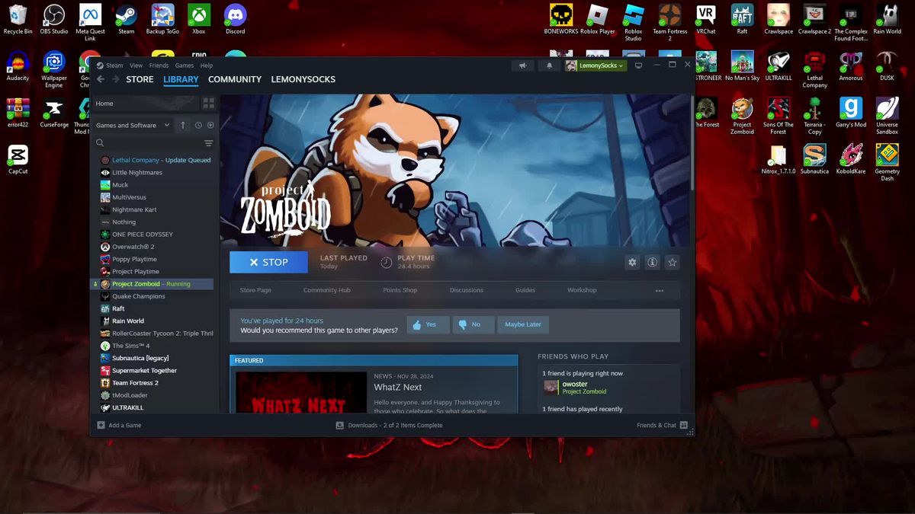Show Project Zomboid game info icon

coord(652,262)
